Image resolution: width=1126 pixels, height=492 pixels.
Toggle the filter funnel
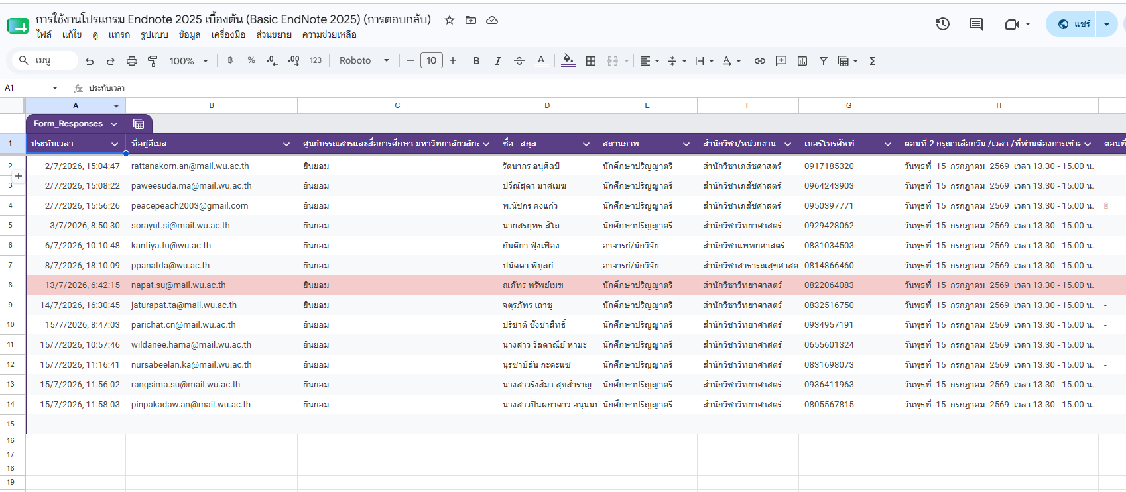(824, 61)
